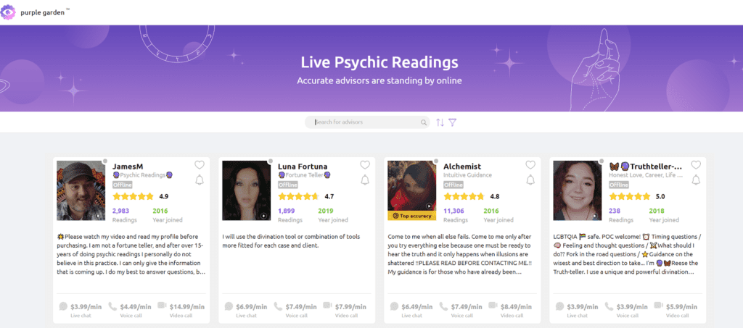The image size is (743, 328).
Task: Favorite JamesM with the heart icon
Action: pyautogui.click(x=200, y=164)
